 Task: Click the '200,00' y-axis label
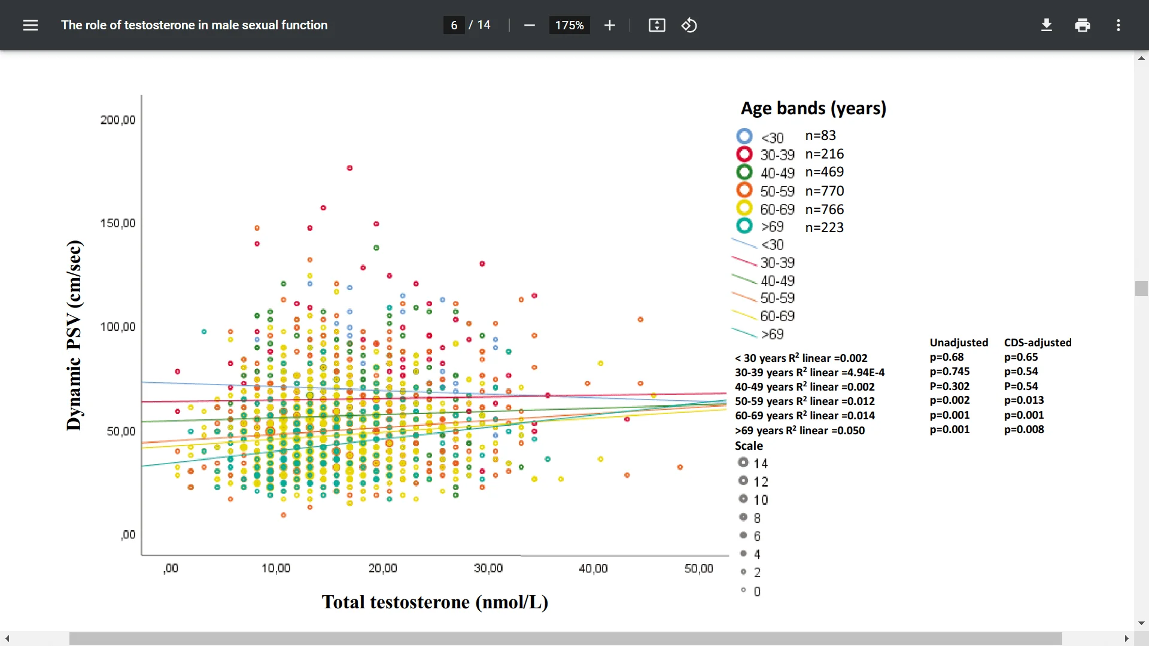coord(118,120)
